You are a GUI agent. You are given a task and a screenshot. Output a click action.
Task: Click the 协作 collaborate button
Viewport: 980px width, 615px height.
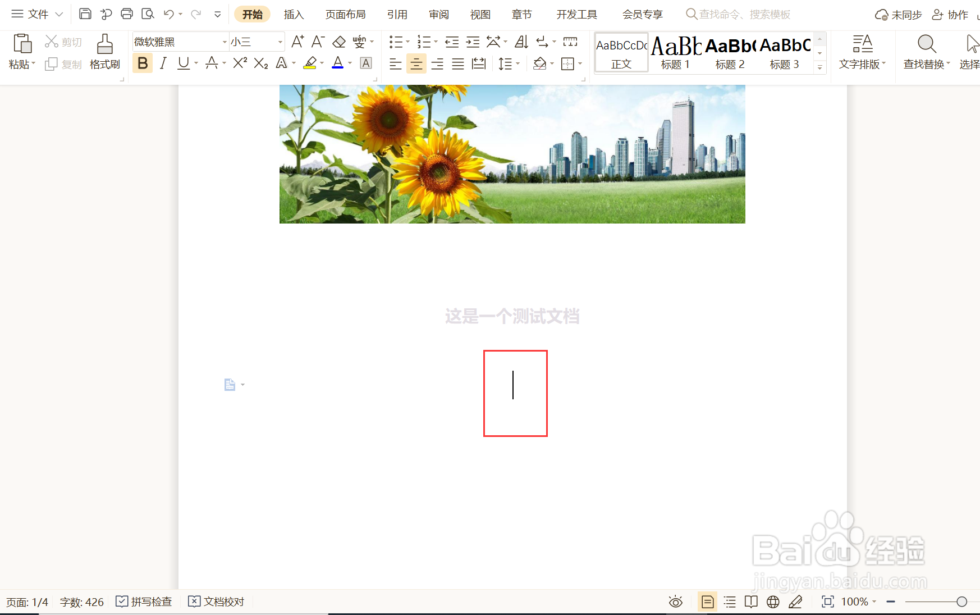[x=950, y=15]
